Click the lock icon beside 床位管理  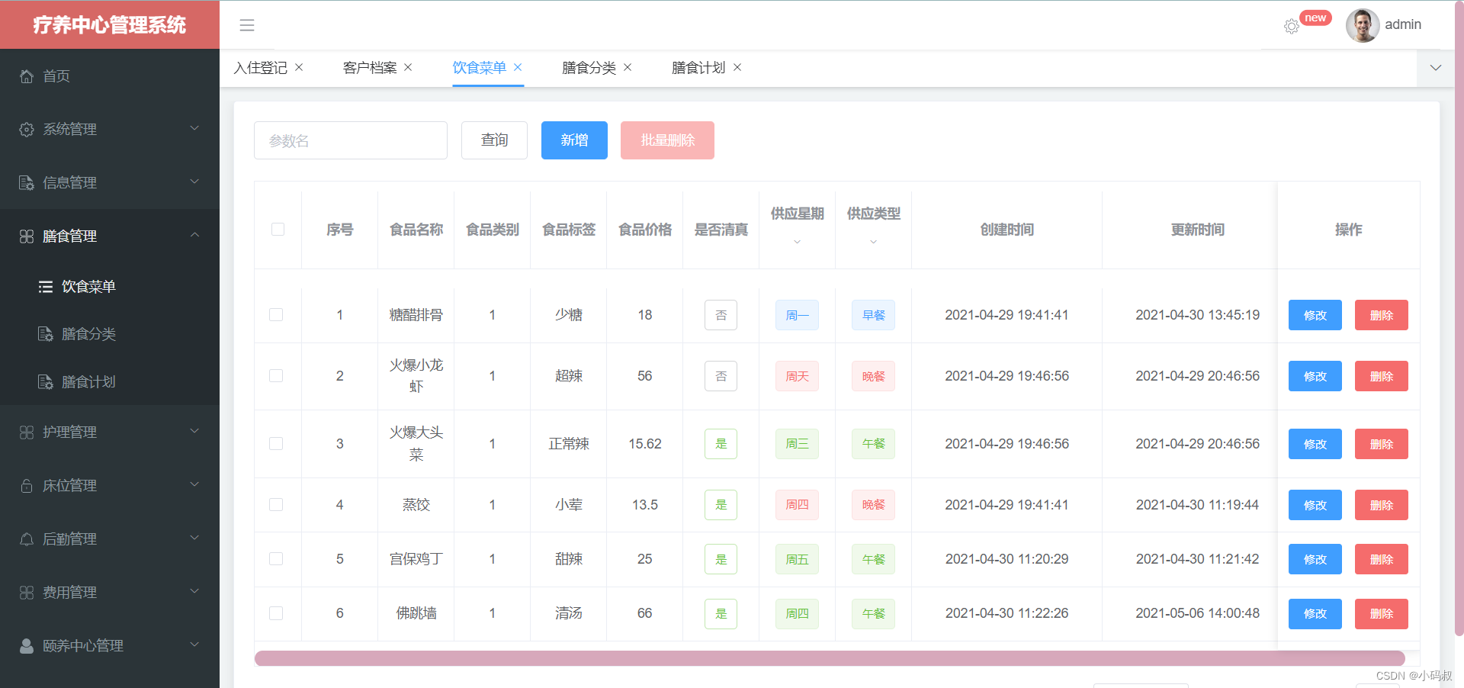coord(27,486)
